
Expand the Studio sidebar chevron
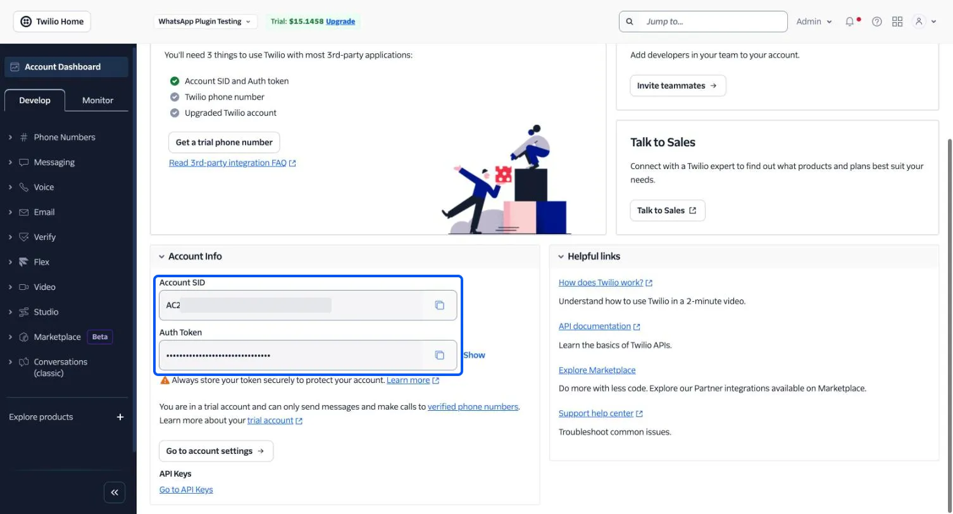click(10, 312)
